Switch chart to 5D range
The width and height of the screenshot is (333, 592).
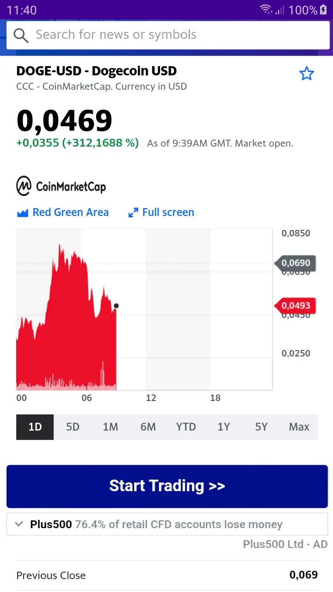[x=73, y=427]
